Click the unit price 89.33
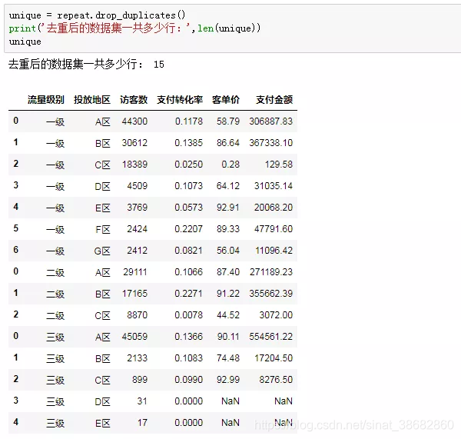The width and height of the screenshot is (461, 439). coord(228,229)
